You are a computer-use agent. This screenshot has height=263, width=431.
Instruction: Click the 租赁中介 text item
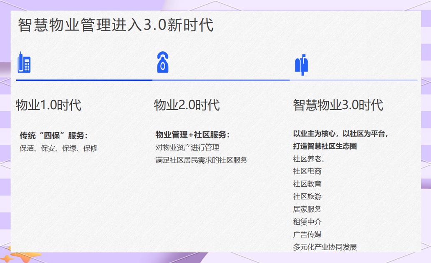[x=307, y=221]
